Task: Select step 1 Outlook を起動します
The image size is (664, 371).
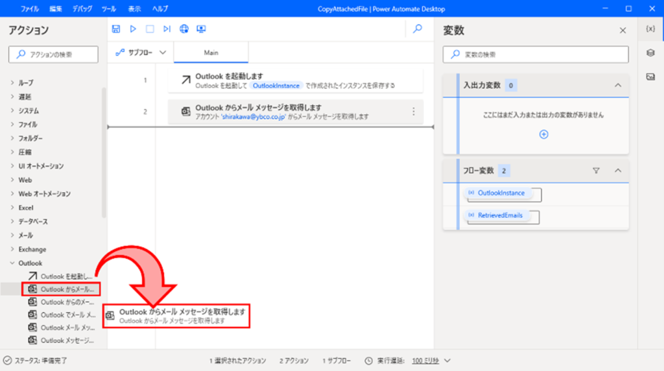Action: [x=295, y=80]
